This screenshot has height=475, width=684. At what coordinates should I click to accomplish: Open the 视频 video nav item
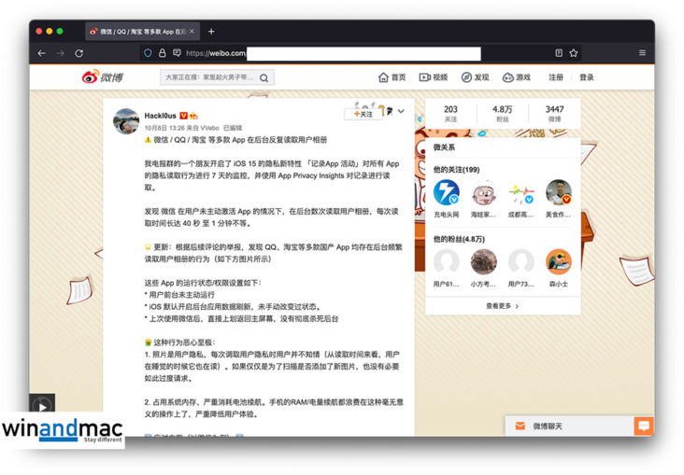click(434, 77)
